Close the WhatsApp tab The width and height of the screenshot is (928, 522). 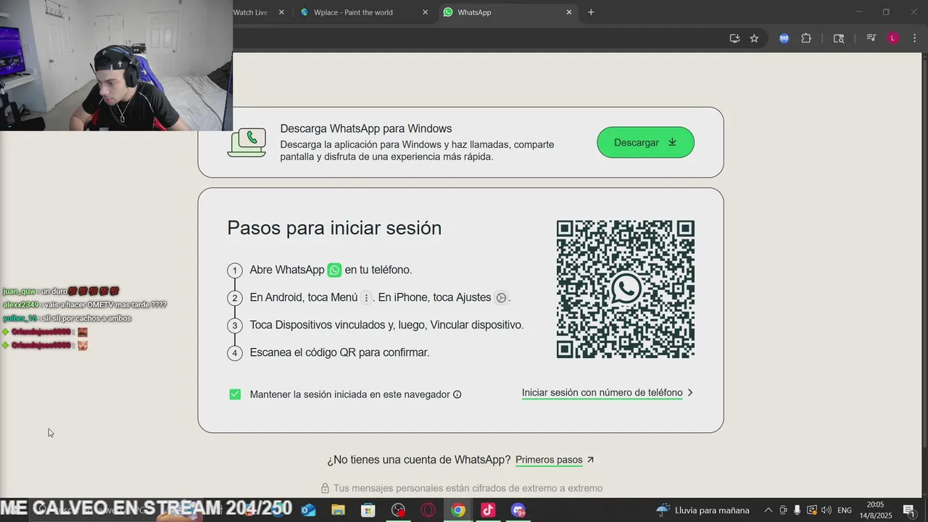(x=568, y=12)
